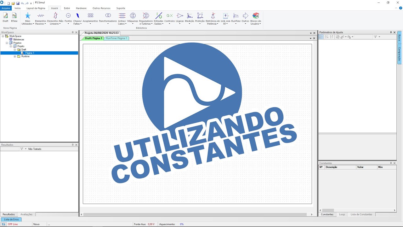Open Blocos do Usuário books library
The height and width of the screenshot is (227, 403).
(256, 19)
